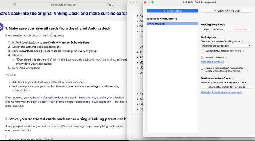The width and height of the screenshot is (255, 141).
Task: Click info icon beside Remove notes without review history
Action: click(247, 69)
